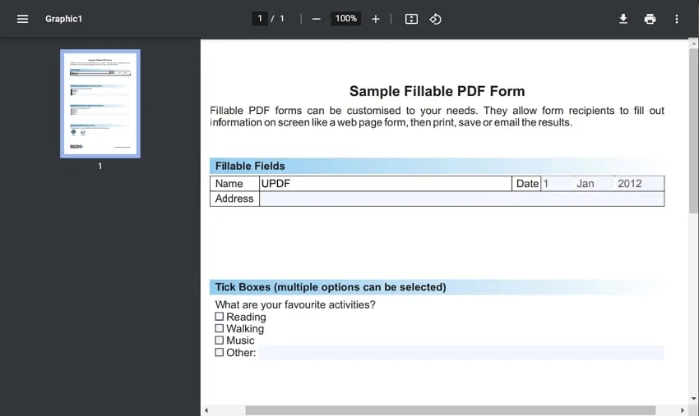This screenshot has height=416, width=699.
Task: Click the horizontal scrollbar at bottom
Action: (450, 410)
